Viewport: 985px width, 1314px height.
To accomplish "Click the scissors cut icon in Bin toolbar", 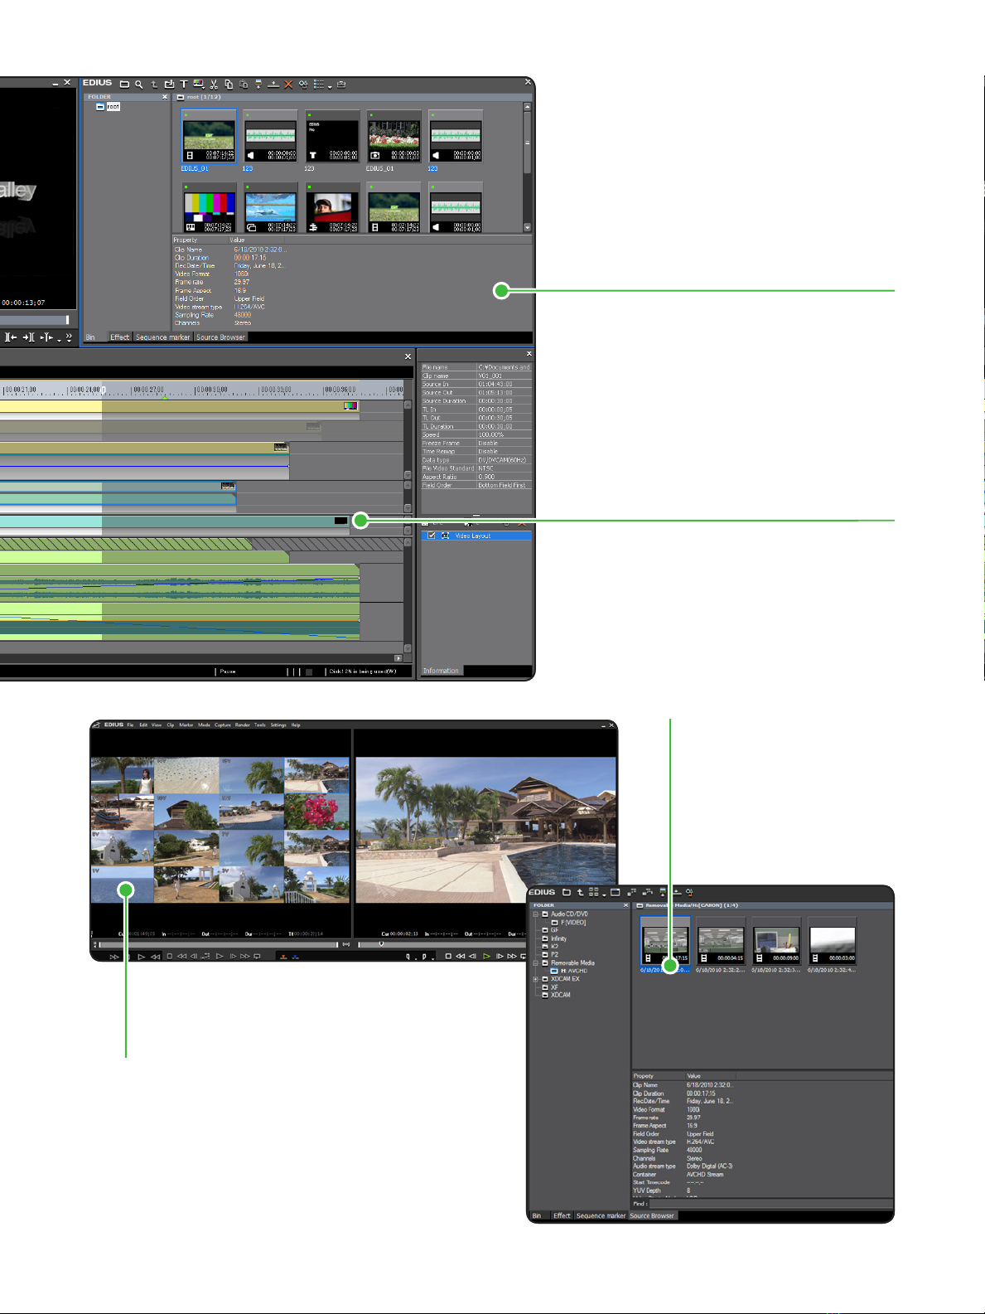I will pos(214,85).
